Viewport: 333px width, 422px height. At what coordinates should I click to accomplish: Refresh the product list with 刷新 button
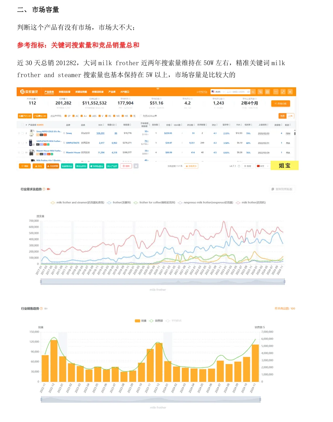click(x=25, y=166)
